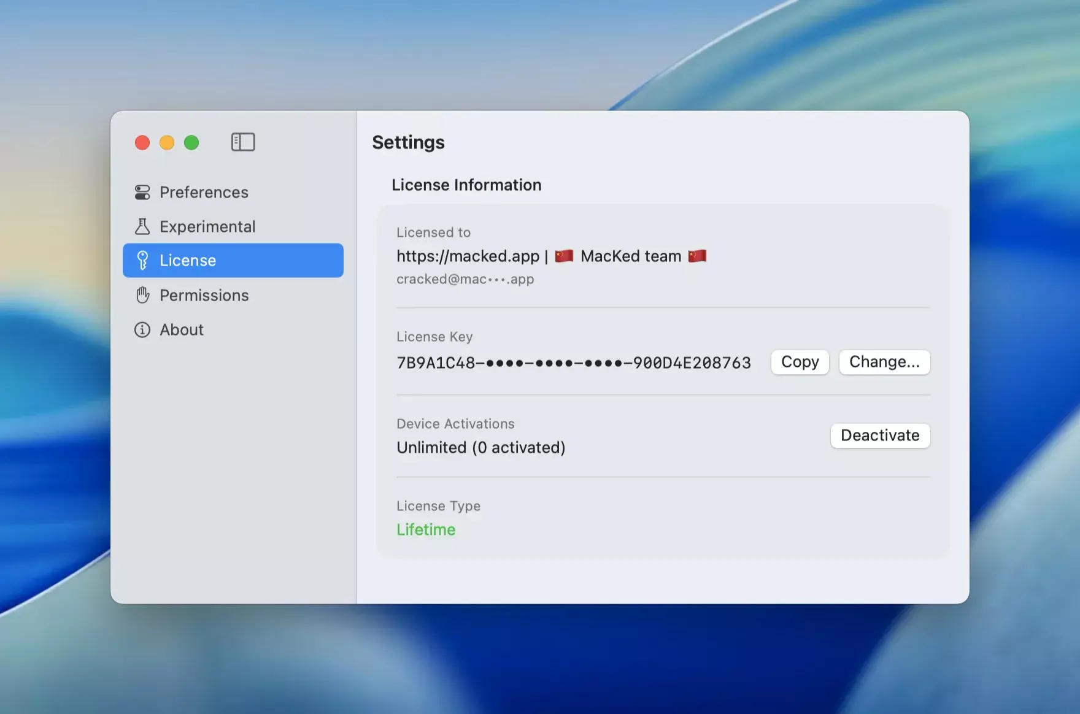Copy the license key
The height and width of the screenshot is (714, 1080).
[800, 362]
